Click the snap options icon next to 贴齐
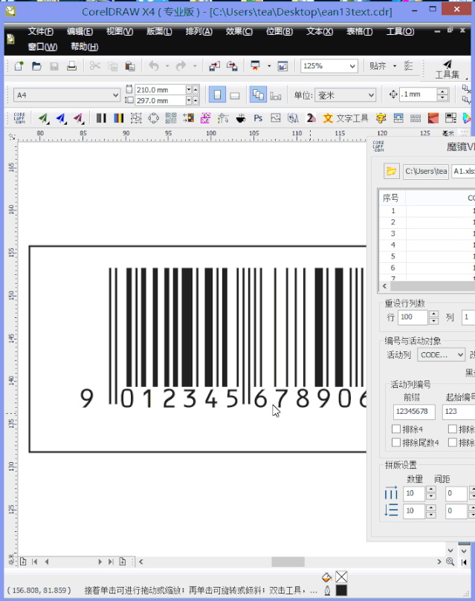Viewport: 475px width, 601px height. pos(409,66)
